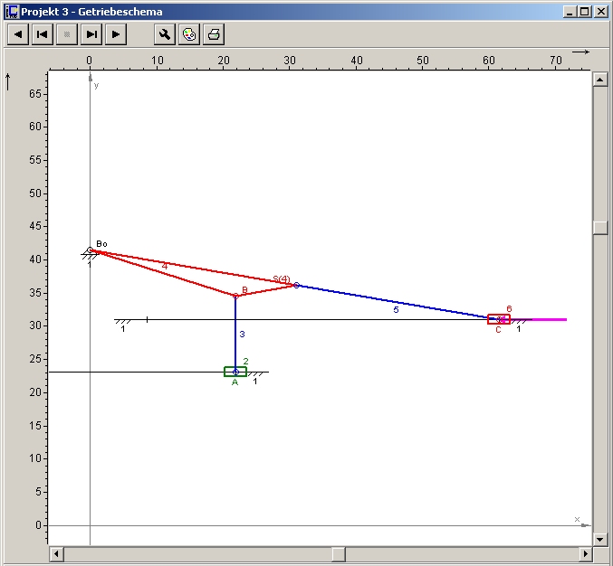Viewport: 613px width, 566px height.
Task: Click the stop animation button
Action: [67, 34]
